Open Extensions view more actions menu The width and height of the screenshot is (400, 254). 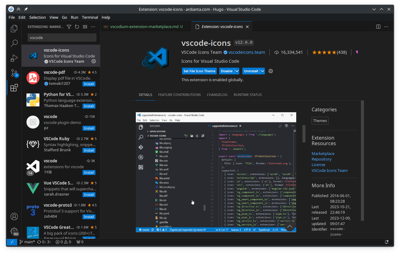point(93,27)
